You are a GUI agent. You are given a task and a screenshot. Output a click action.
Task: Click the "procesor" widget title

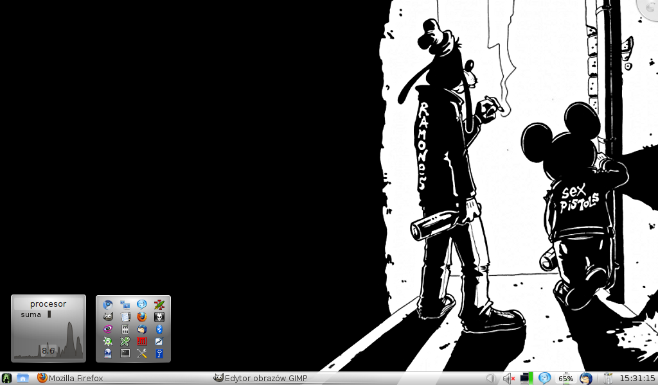click(x=48, y=304)
